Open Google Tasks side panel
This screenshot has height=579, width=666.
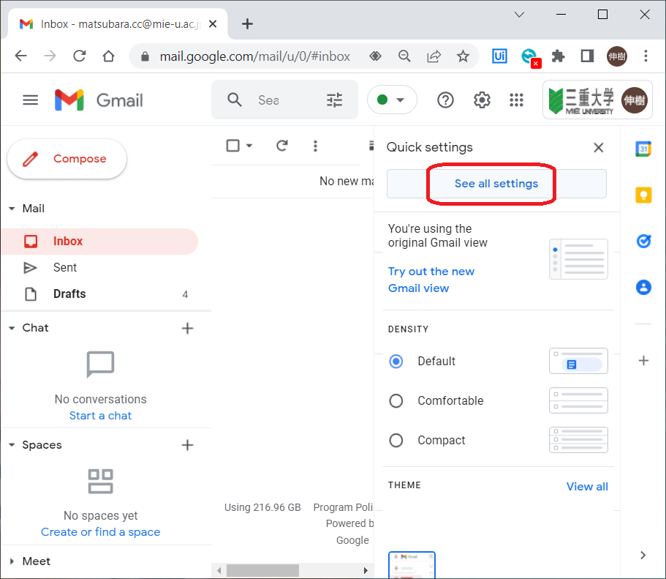[x=643, y=242]
